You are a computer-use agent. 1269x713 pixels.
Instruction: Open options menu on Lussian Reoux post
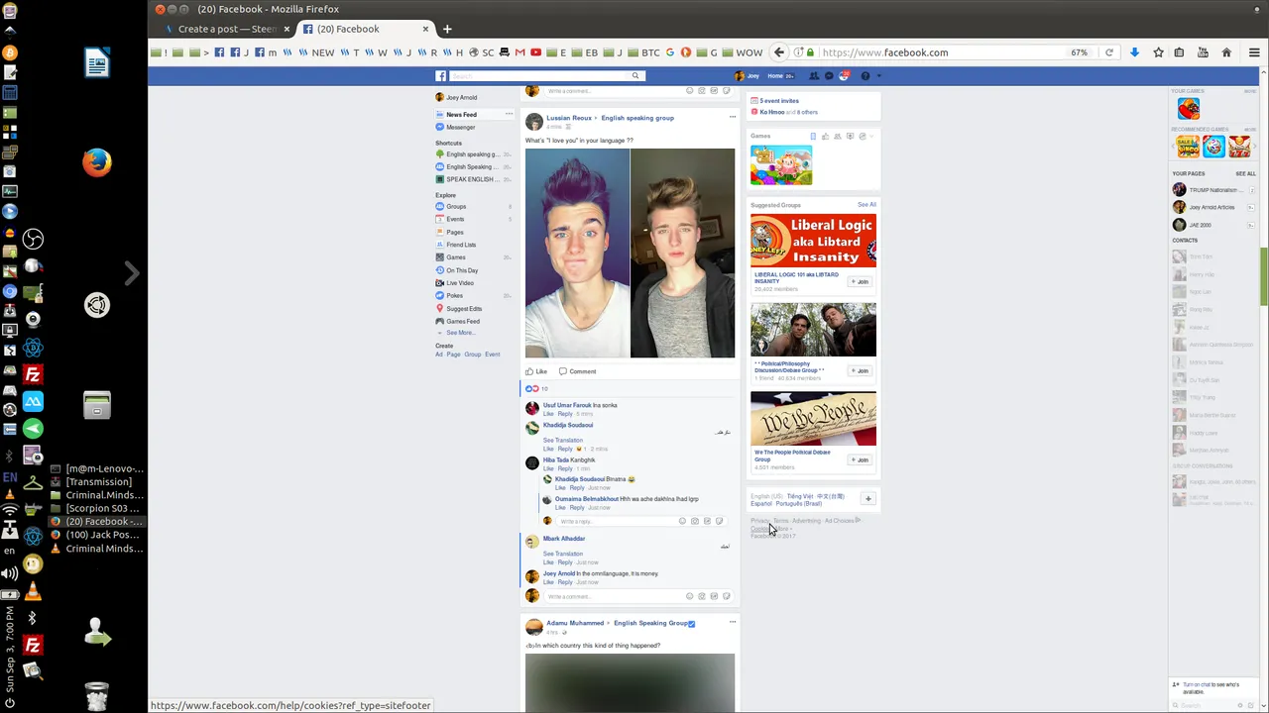pyautogui.click(x=733, y=117)
